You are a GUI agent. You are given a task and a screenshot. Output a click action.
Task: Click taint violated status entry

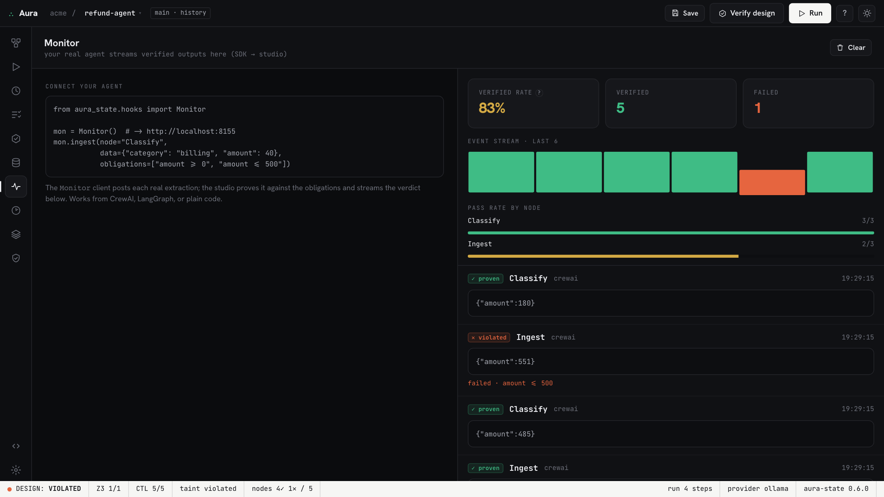pyautogui.click(x=208, y=489)
